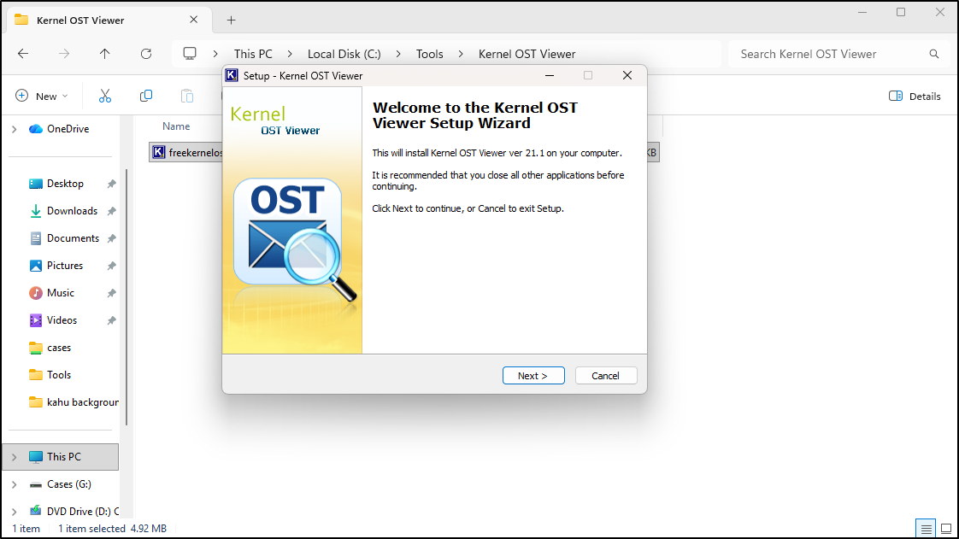Click the Details pane icon
This screenshot has width=959, height=539.
coord(896,96)
